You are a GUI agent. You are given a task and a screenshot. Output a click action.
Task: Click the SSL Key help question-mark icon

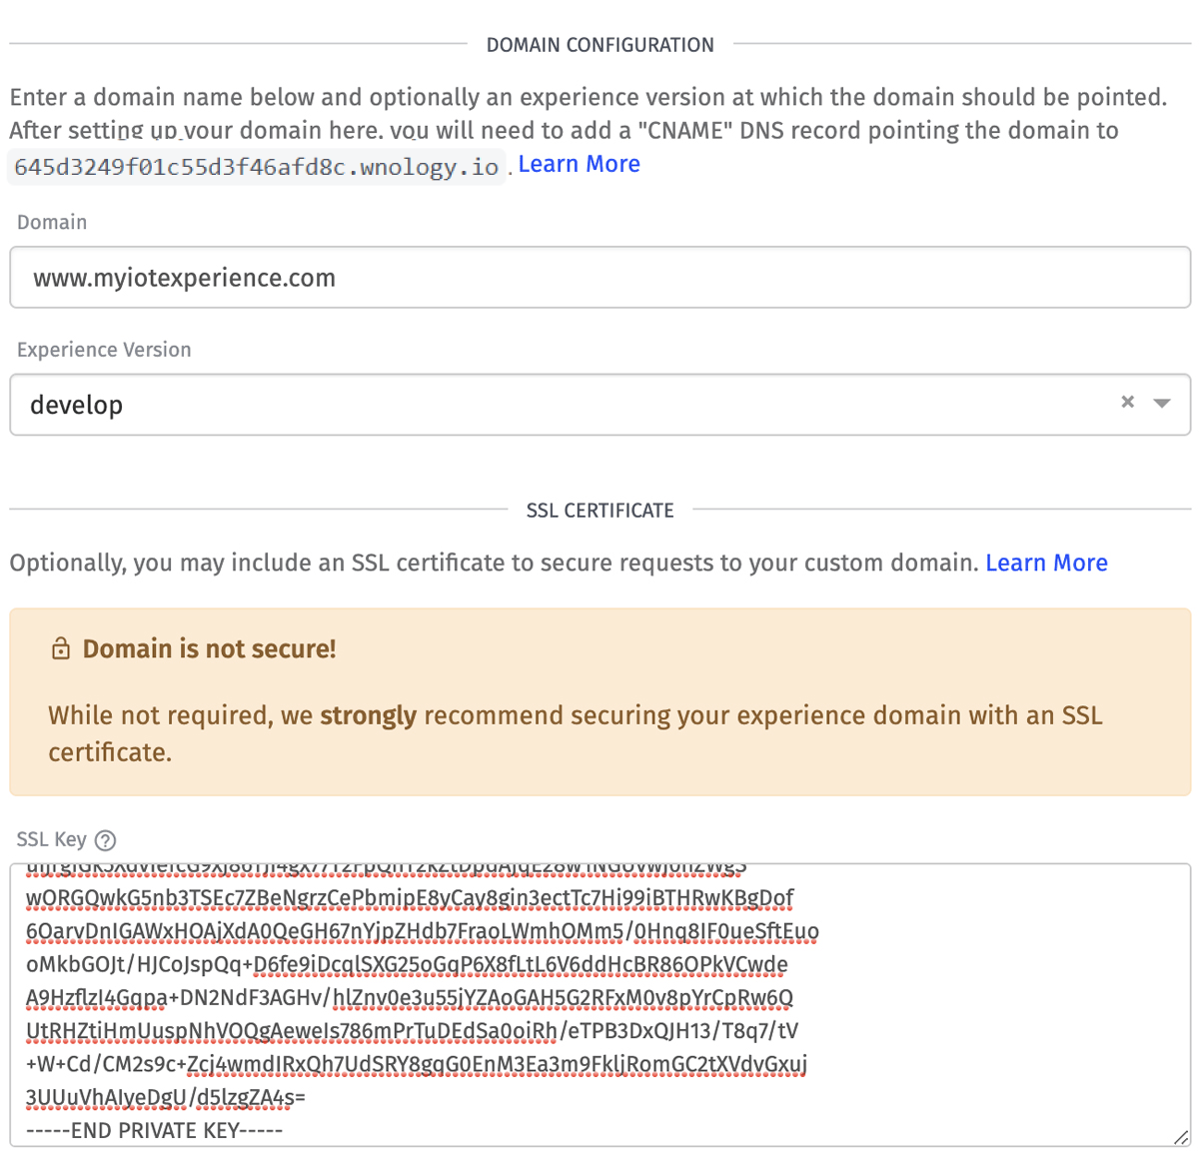105,841
